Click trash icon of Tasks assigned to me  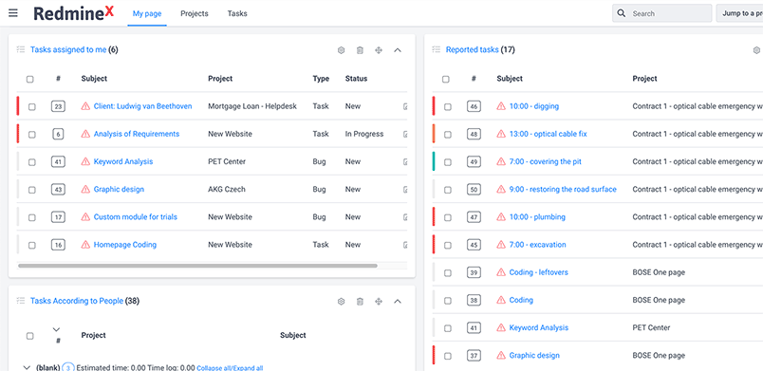(360, 50)
